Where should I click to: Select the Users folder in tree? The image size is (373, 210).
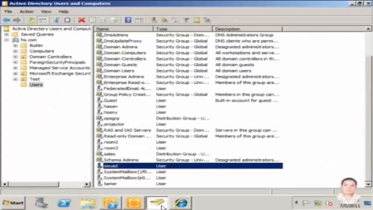36,85
